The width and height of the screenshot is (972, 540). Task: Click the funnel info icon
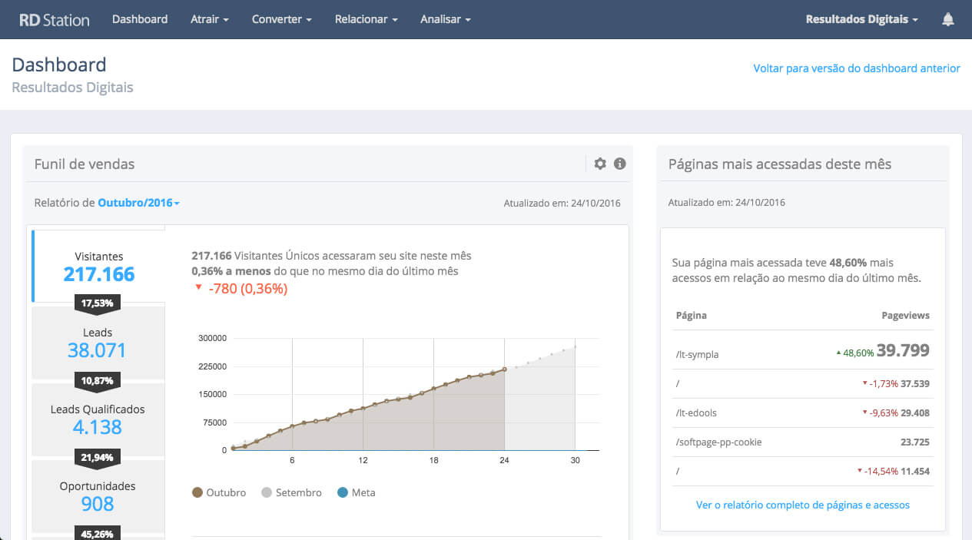tap(619, 164)
